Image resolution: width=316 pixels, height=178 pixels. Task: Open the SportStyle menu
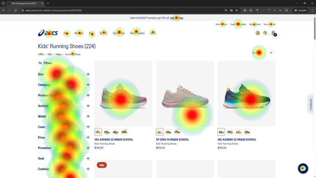pyautogui.click(x=118, y=33)
